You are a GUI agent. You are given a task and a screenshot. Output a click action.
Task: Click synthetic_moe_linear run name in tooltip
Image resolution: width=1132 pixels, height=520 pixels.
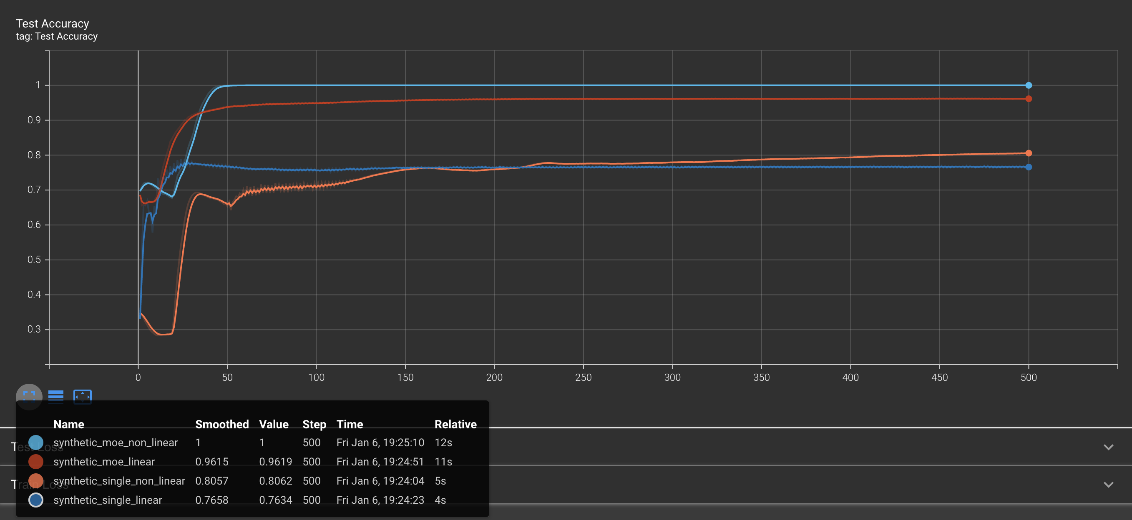coord(104,462)
